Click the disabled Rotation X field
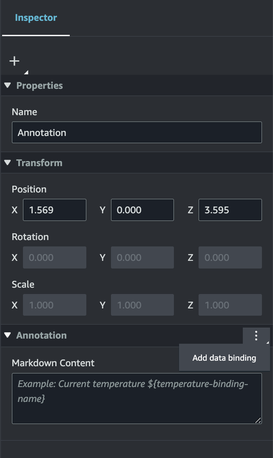Viewport: 273px width, 458px height. pos(54,257)
